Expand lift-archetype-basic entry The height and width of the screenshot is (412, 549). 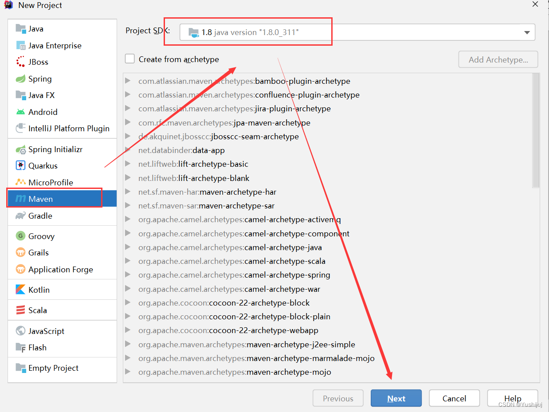(x=128, y=164)
